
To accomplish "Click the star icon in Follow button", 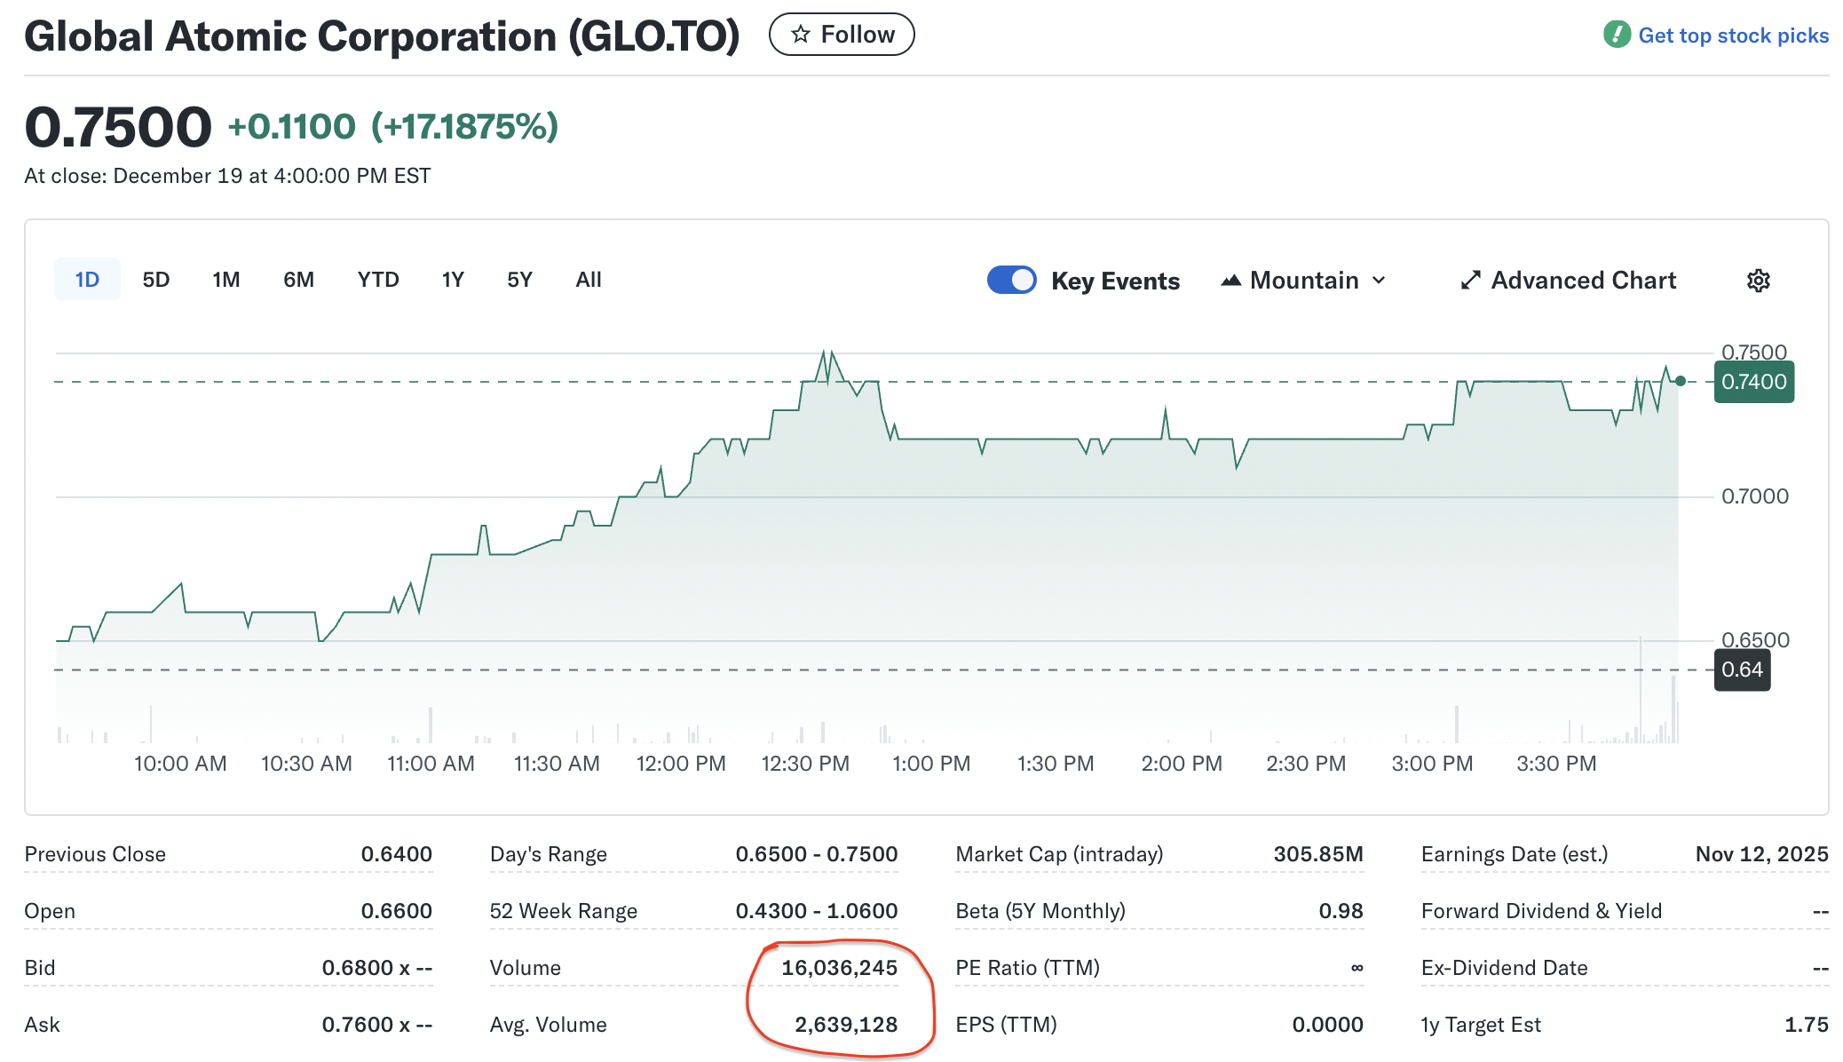I will (801, 35).
